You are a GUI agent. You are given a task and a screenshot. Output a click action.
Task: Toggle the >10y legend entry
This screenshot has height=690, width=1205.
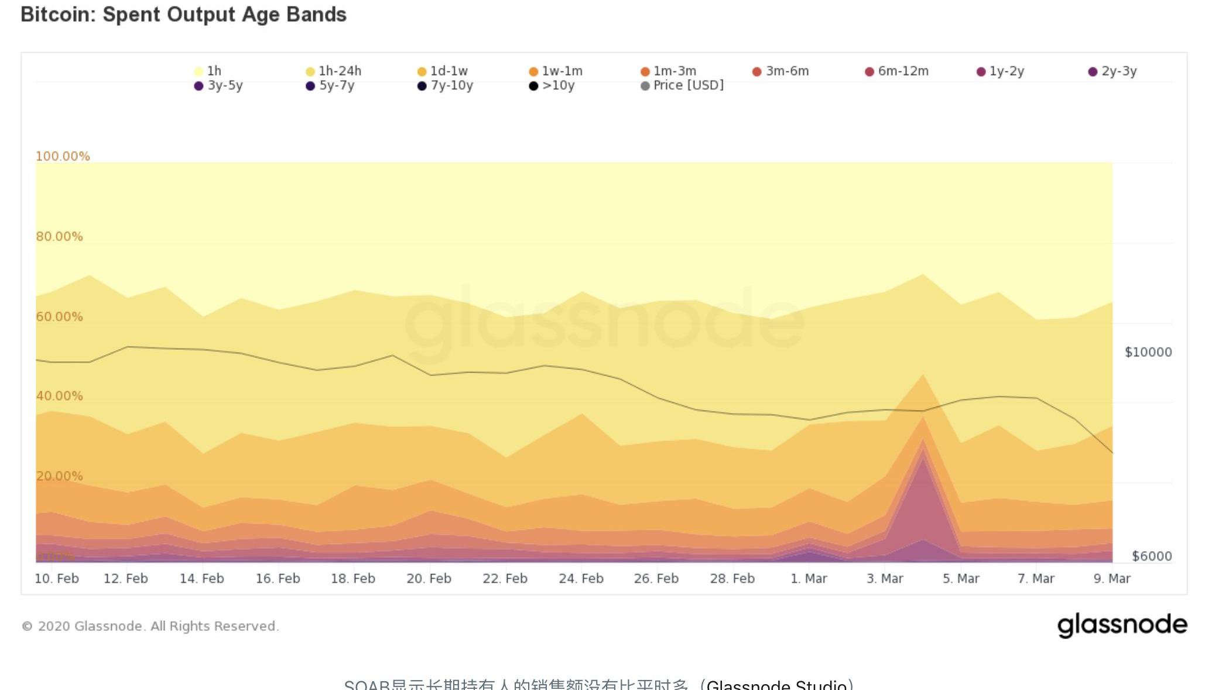click(x=552, y=86)
